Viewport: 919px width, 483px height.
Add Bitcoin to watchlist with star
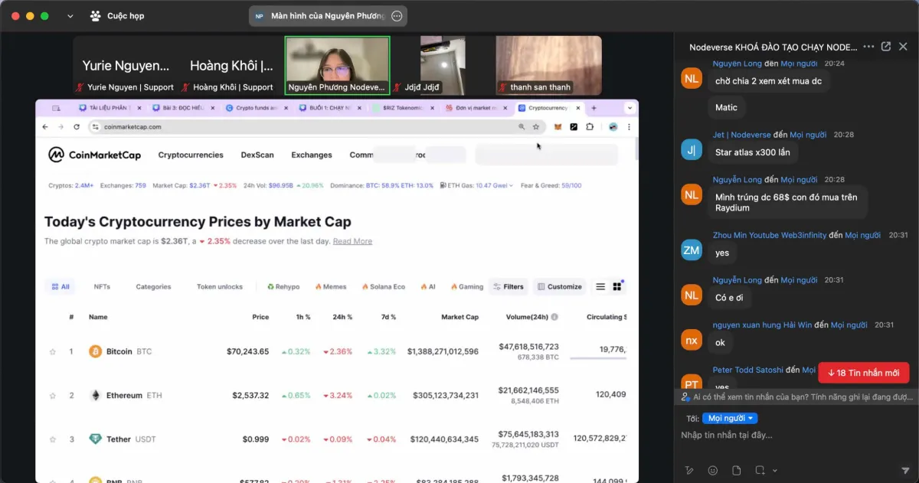click(53, 351)
